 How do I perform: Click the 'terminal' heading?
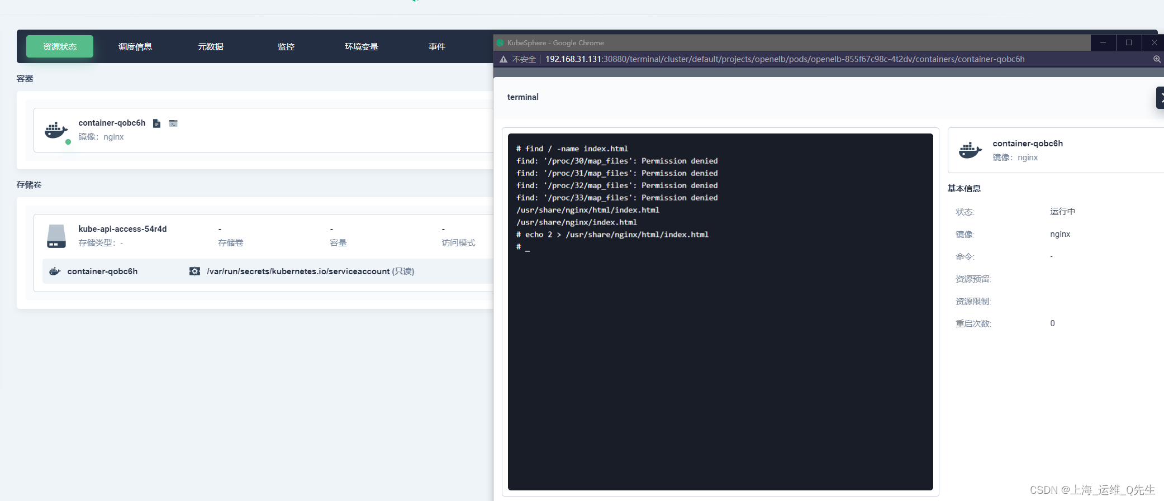[523, 97]
